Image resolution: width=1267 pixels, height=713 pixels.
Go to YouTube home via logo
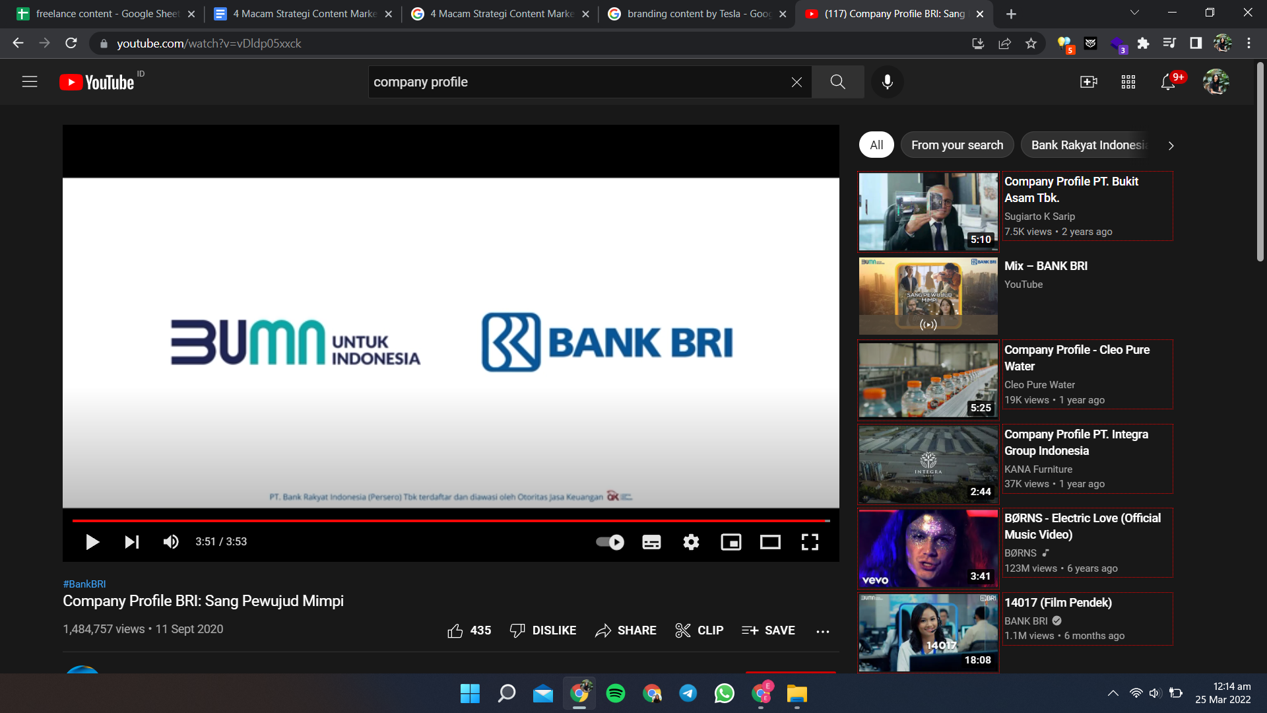(x=97, y=82)
